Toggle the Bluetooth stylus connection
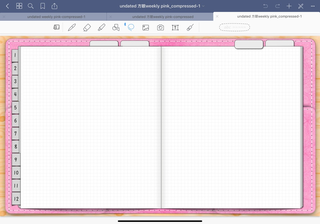Image resolution: width=320 pixels, height=224 pixels. coord(125,24)
